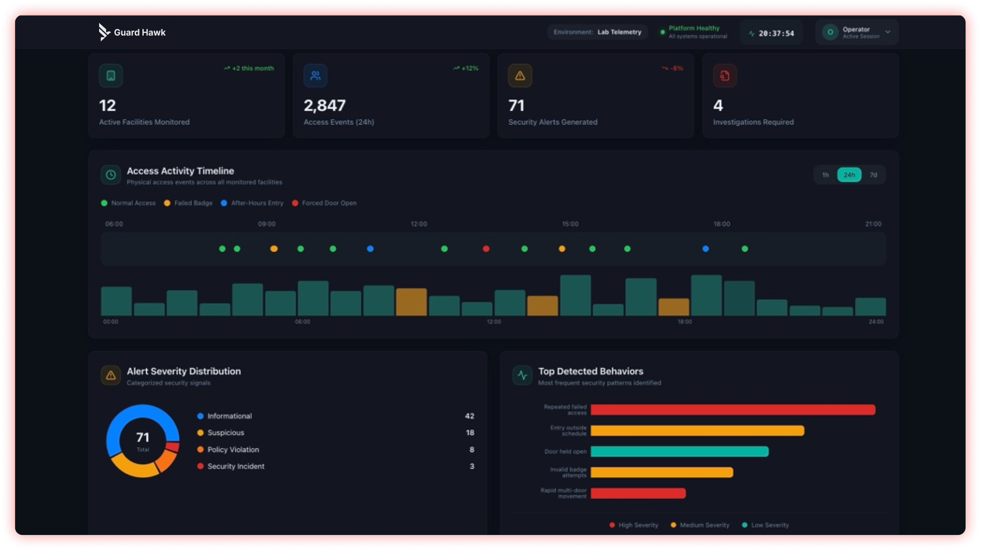Click the users icon on Access Events card

click(316, 76)
